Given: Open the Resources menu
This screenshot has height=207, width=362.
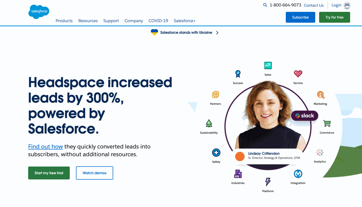Looking at the screenshot, I should (x=88, y=21).
